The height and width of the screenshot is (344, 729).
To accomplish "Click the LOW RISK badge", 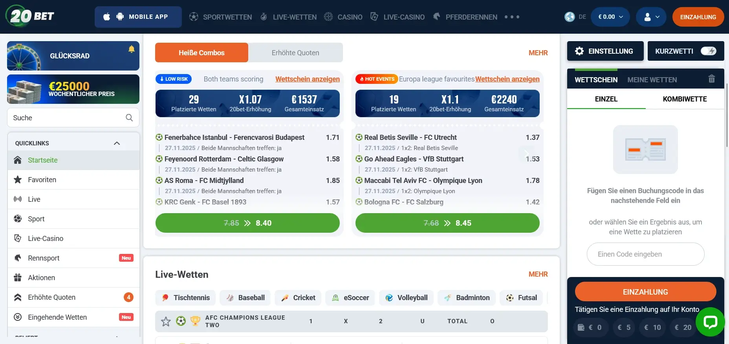I will (x=174, y=79).
